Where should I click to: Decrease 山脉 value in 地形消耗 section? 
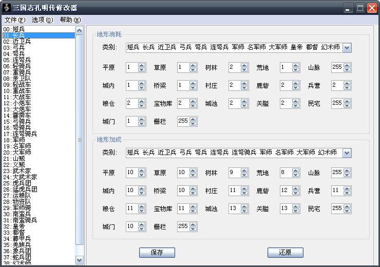(x=348, y=70)
